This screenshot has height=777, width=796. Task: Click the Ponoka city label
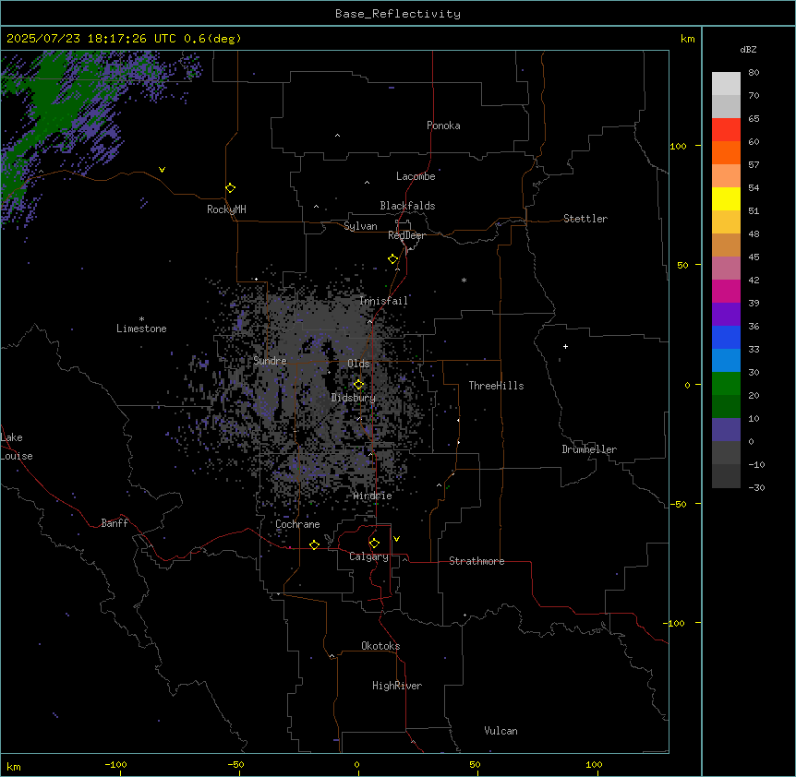[443, 126]
